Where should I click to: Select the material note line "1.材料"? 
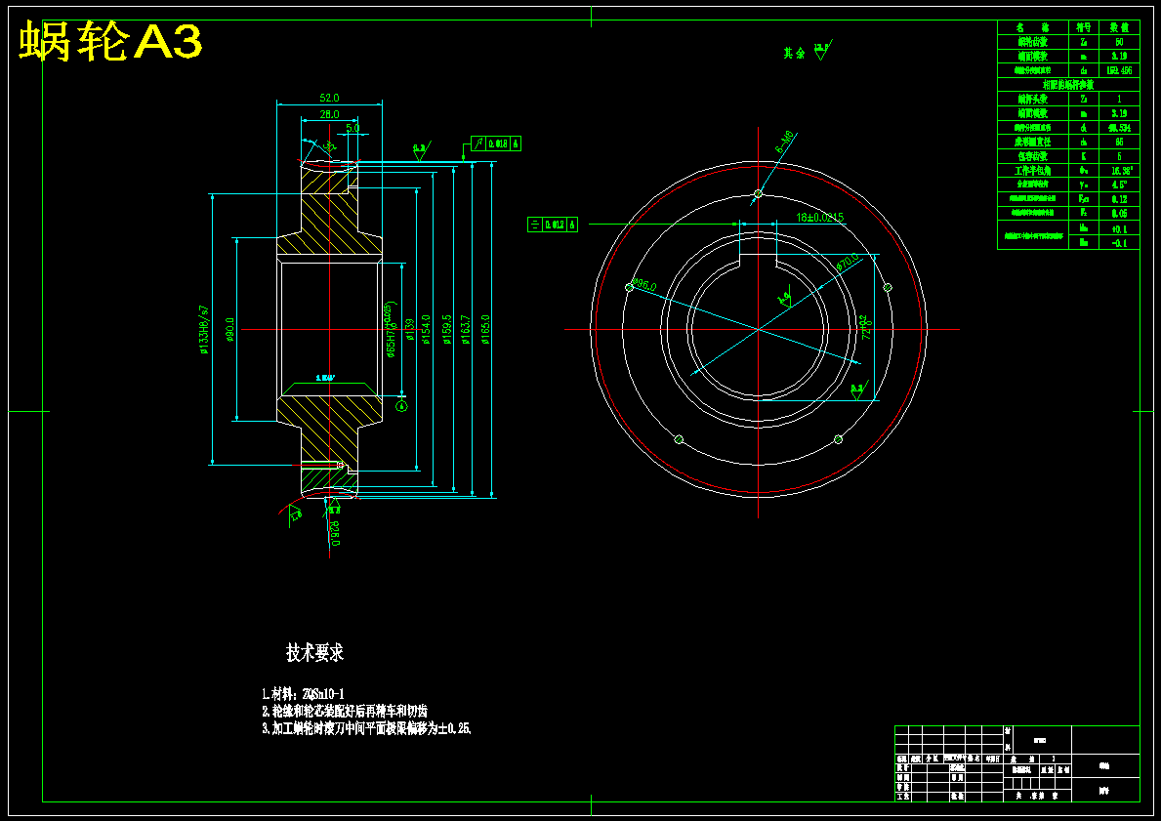pos(303,694)
